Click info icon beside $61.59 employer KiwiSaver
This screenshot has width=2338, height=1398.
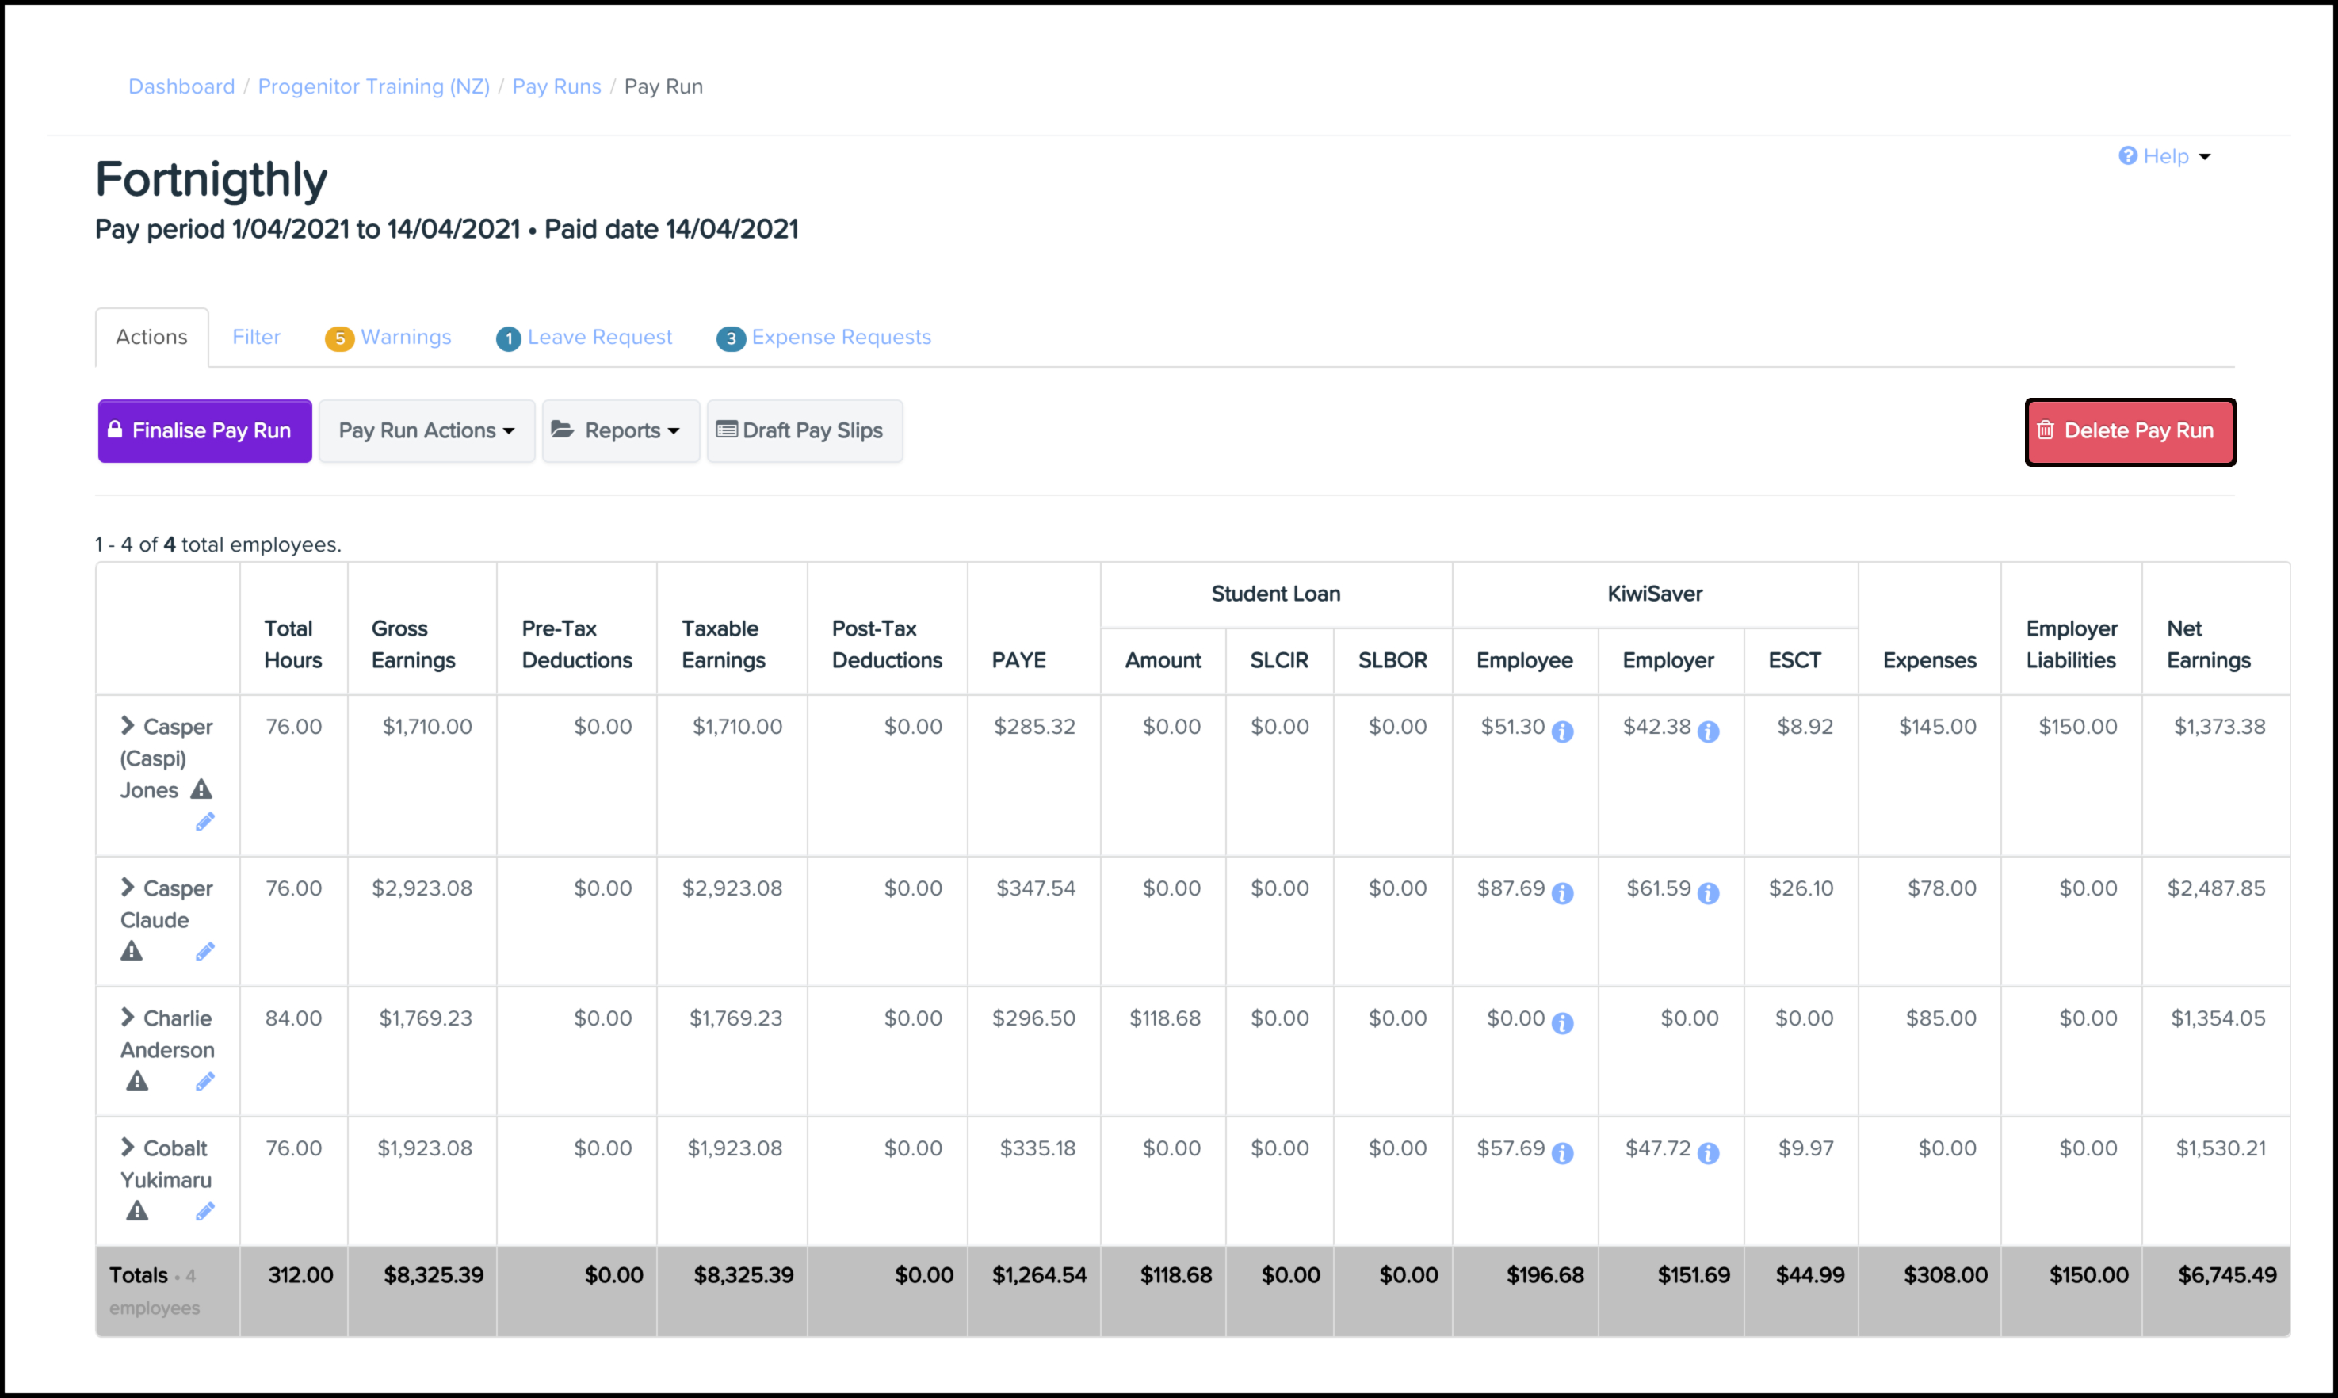tap(1708, 894)
